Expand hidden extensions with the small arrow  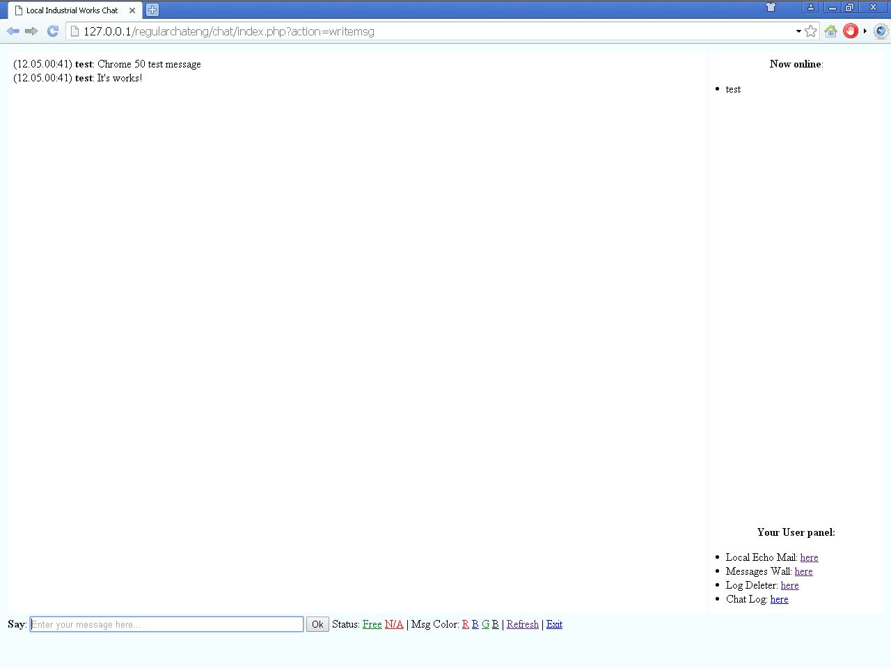click(x=865, y=31)
